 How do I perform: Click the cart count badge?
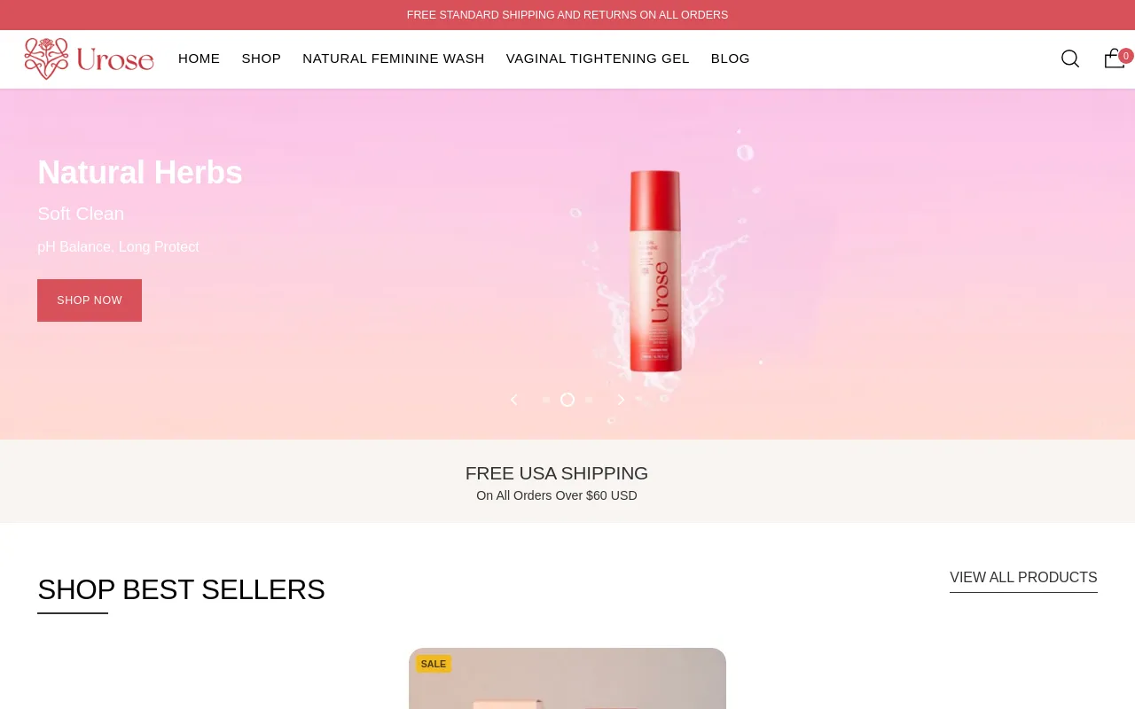point(1126,56)
